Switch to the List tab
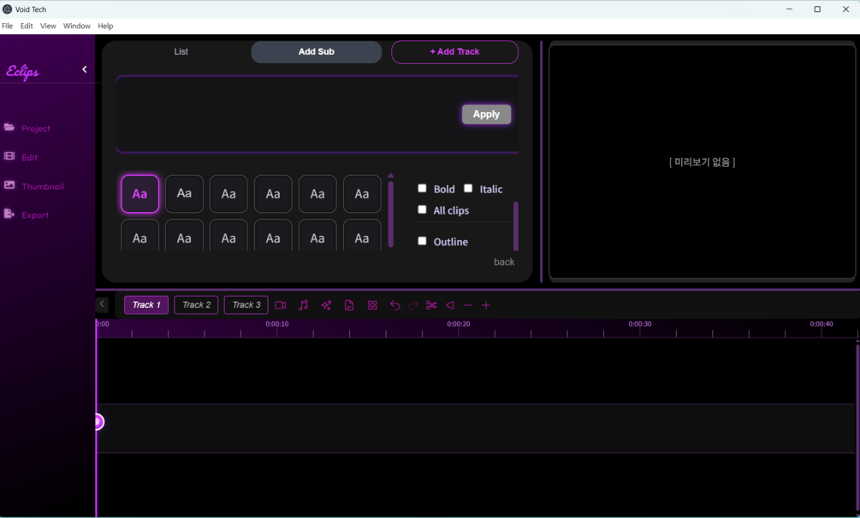 tap(181, 51)
